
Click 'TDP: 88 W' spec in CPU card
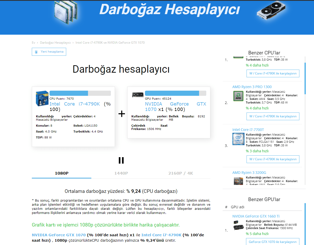pos(44,137)
